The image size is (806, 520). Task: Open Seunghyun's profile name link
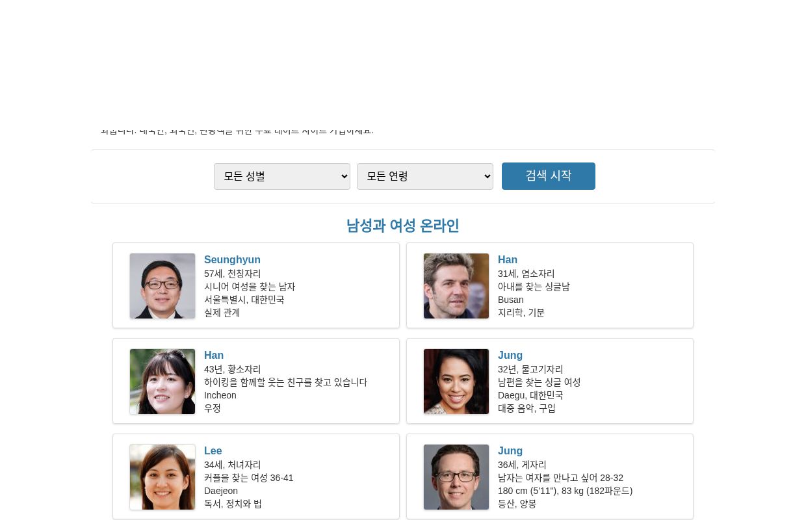point(232,260)
